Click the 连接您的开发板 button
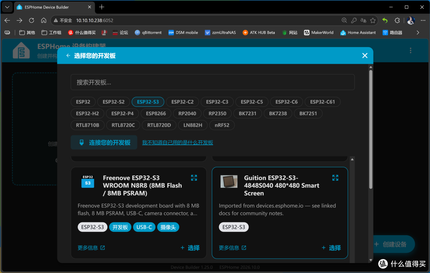This screenshot has height=273, width=430. point(104,142)
